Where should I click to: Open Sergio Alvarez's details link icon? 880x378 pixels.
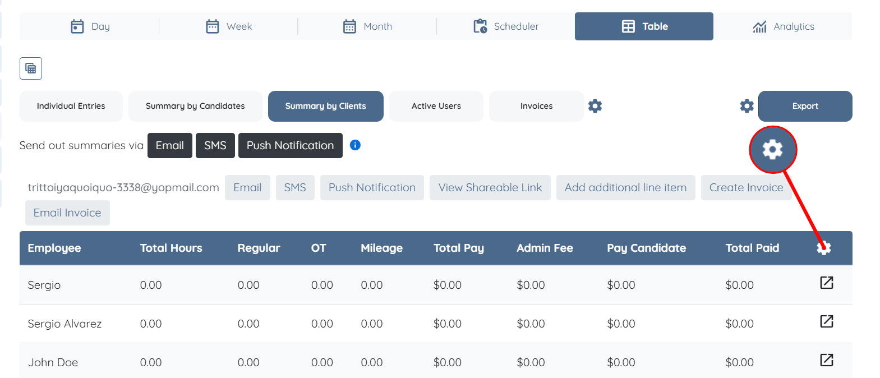(x=826, y=321)
